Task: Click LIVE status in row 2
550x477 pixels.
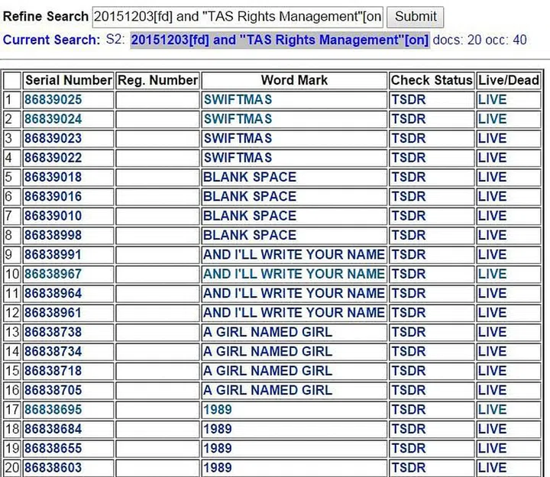Action: [493, 119]
